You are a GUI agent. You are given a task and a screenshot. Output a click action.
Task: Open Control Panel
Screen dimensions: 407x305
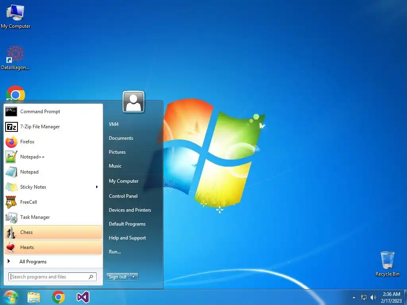point(123,196)
